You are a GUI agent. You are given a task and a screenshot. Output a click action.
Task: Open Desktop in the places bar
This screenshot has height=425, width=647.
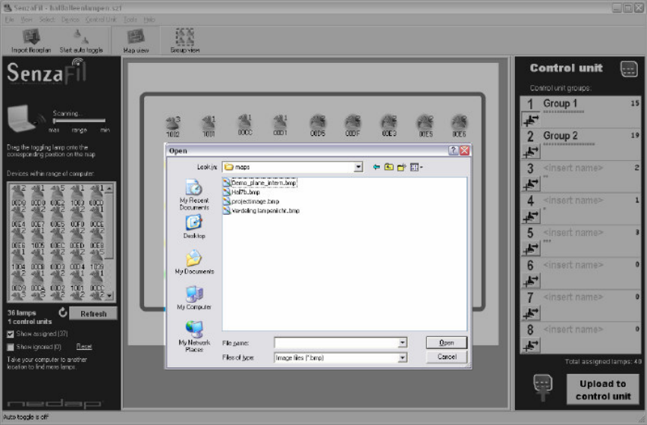coord(194,227)
